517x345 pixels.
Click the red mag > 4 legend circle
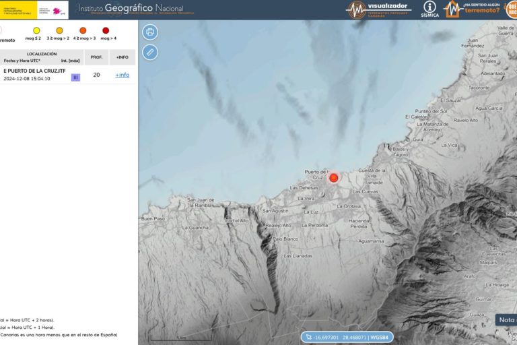pyautogui.click(x=106, y=31)
